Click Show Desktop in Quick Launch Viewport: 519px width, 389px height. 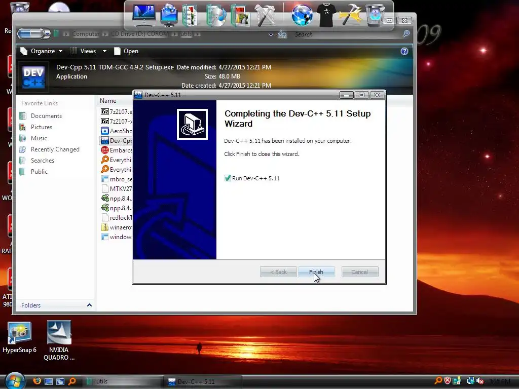tap(49, 381)
